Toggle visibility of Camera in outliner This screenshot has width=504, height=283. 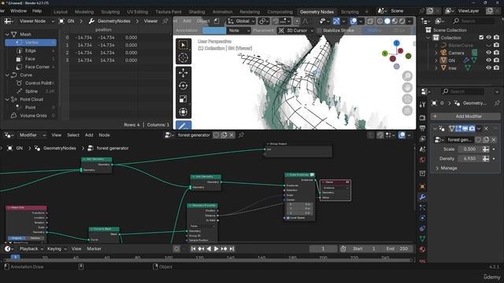pyautogui.click(x=488, y=53)
